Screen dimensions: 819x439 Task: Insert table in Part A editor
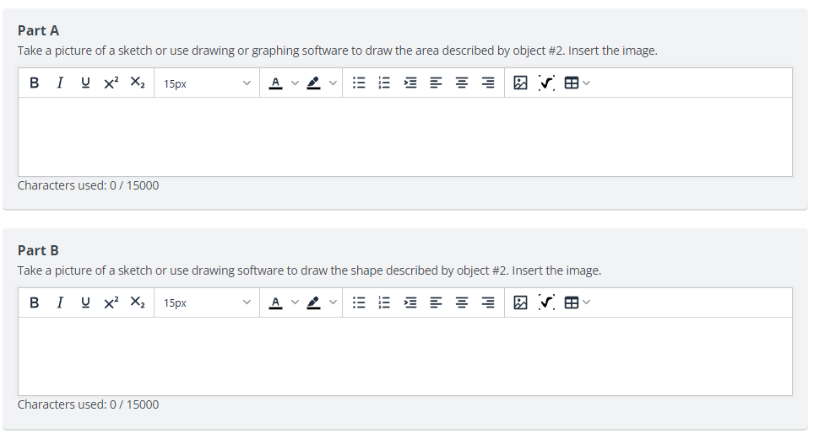pos(572,83)
